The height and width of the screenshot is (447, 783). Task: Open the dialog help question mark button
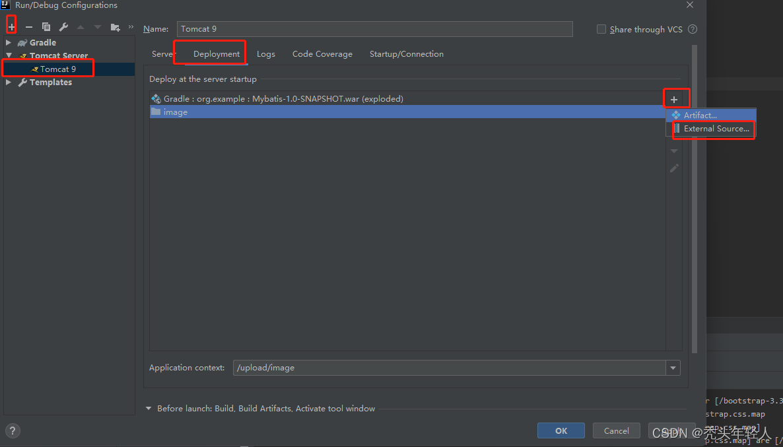[x=13, y=430]
